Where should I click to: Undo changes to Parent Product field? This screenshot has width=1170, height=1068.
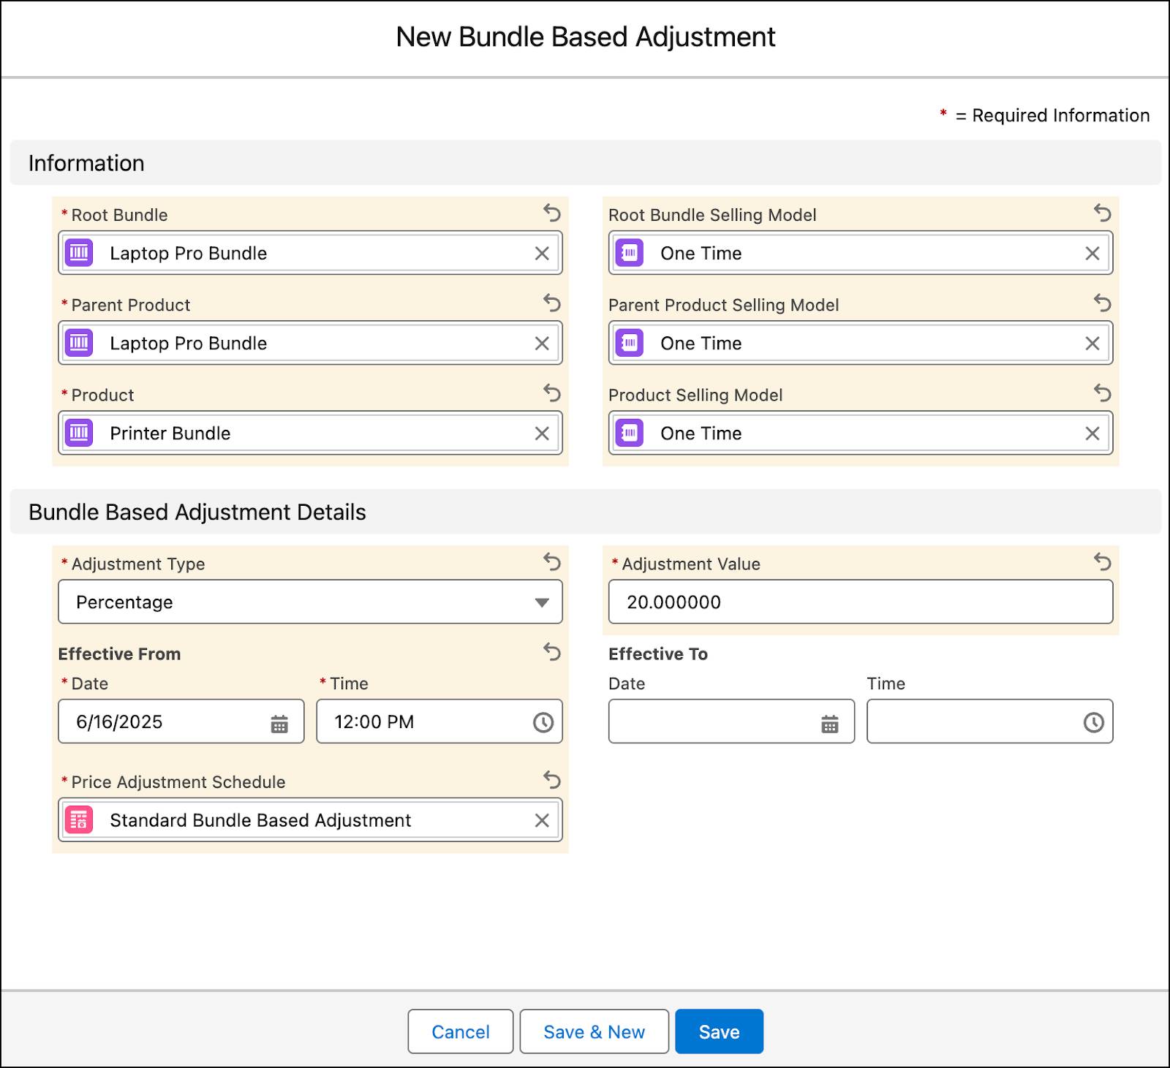click(552, 303)
